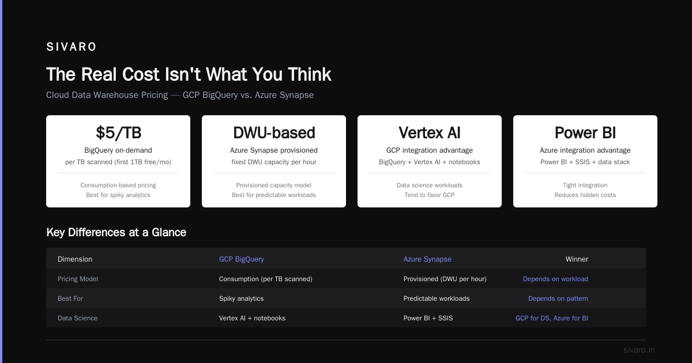692x363 pixels.
Task: Select 'Reduces hidden costs' note
Action: pyautogui.click(x=585, y=195)
